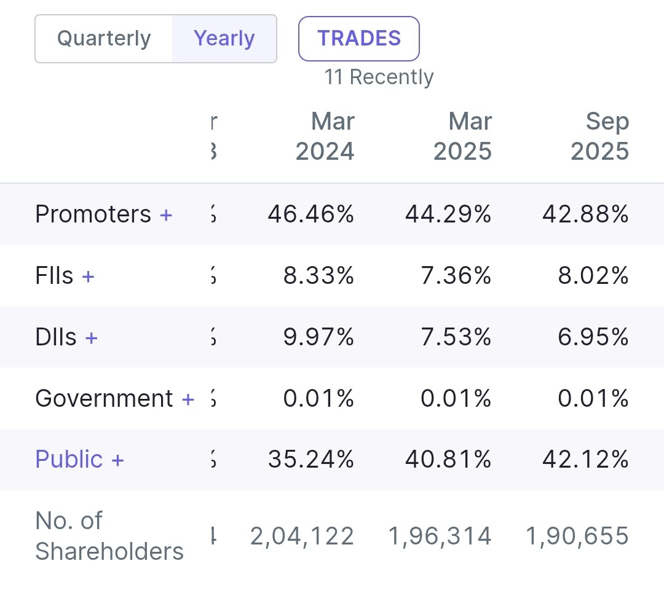This screenshot has width=664, height=601.
Task: Click the 11 Recently trades text
Action: point(379,77)
